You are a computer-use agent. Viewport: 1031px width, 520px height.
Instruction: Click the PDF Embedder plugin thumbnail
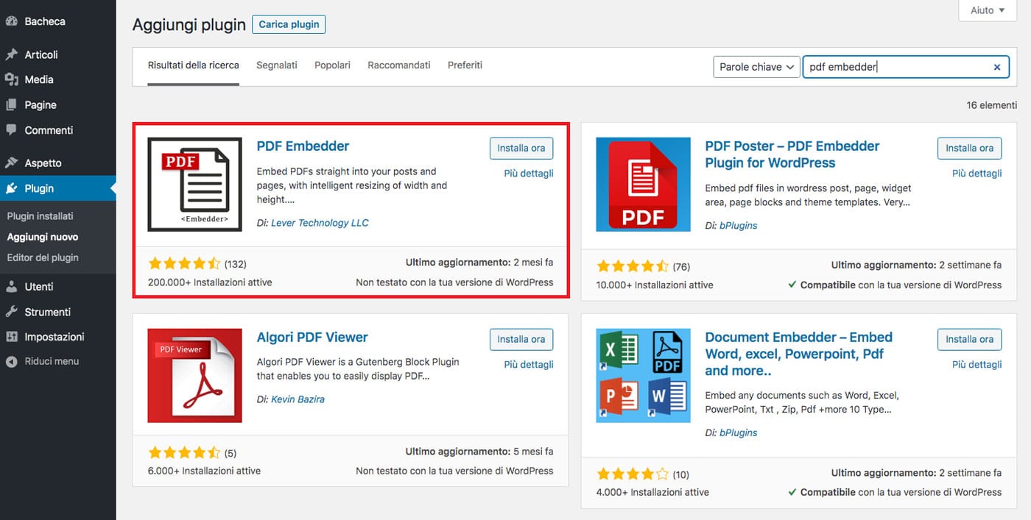pos(194,185)
